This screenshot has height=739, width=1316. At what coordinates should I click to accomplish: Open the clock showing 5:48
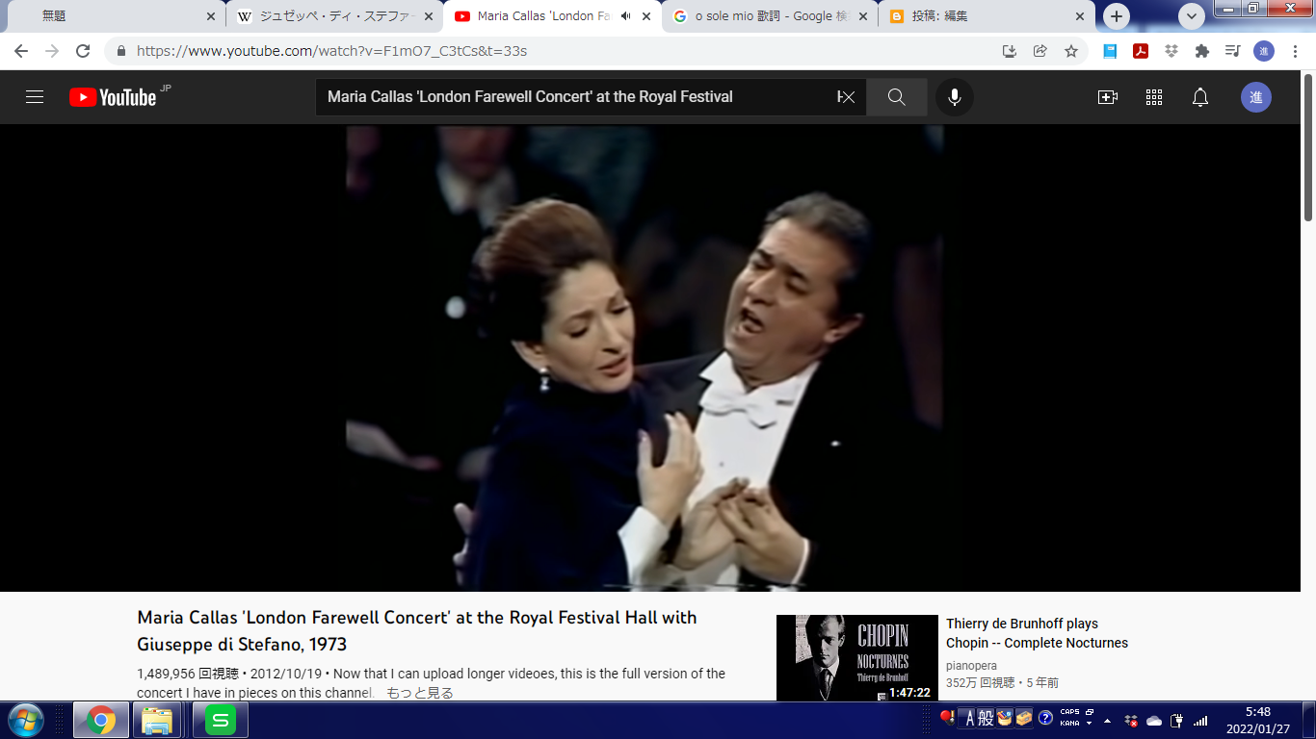pyautogui.click(x=1257, y=720)
